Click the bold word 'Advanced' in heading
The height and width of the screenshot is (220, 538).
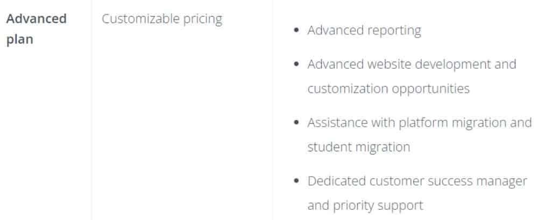(37, 18)
